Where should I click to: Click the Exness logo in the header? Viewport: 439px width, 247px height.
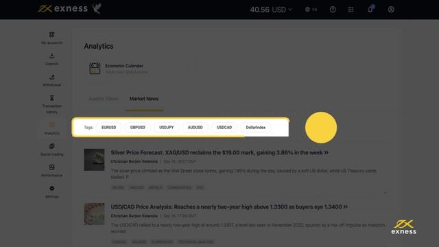62,9
